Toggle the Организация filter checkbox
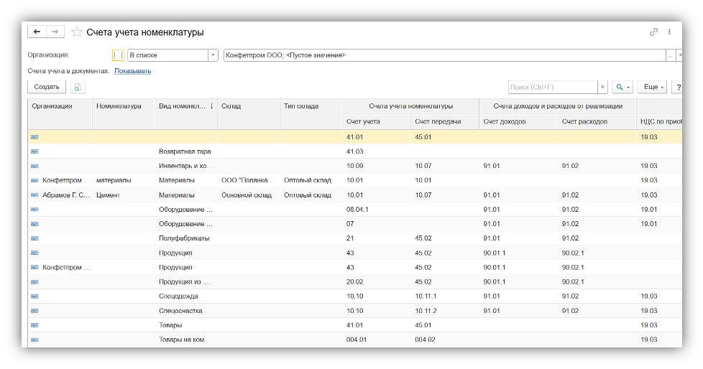 tap(118, 55)
